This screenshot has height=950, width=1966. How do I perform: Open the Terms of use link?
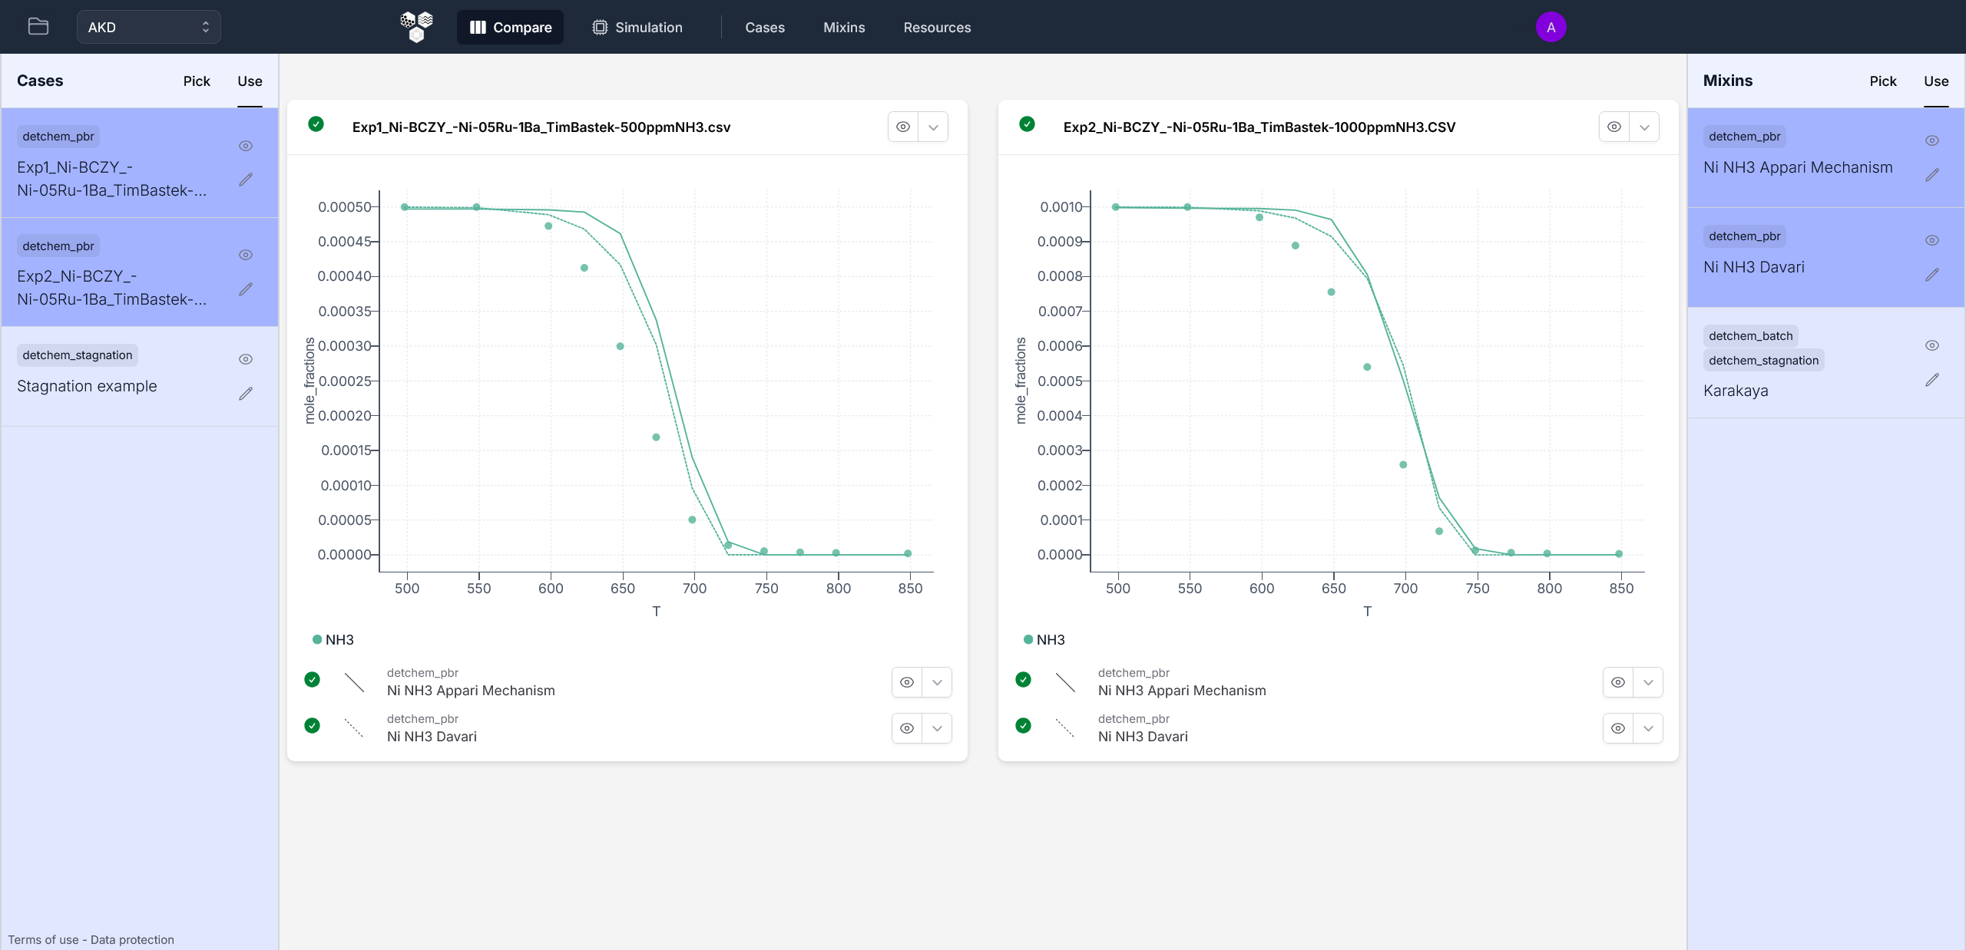point(43,939)
